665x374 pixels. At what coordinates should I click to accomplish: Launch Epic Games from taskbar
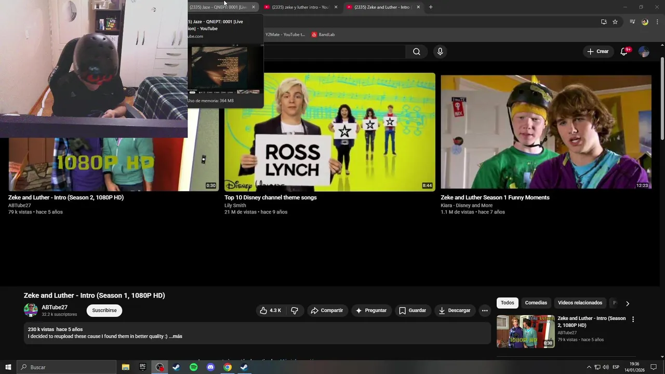[x=142, y=367]
